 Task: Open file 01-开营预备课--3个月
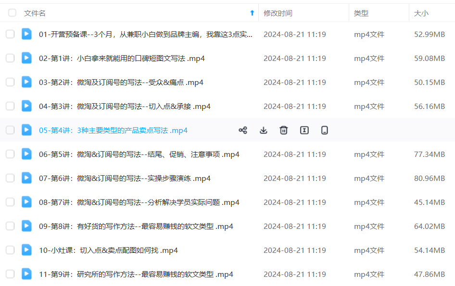146,35
